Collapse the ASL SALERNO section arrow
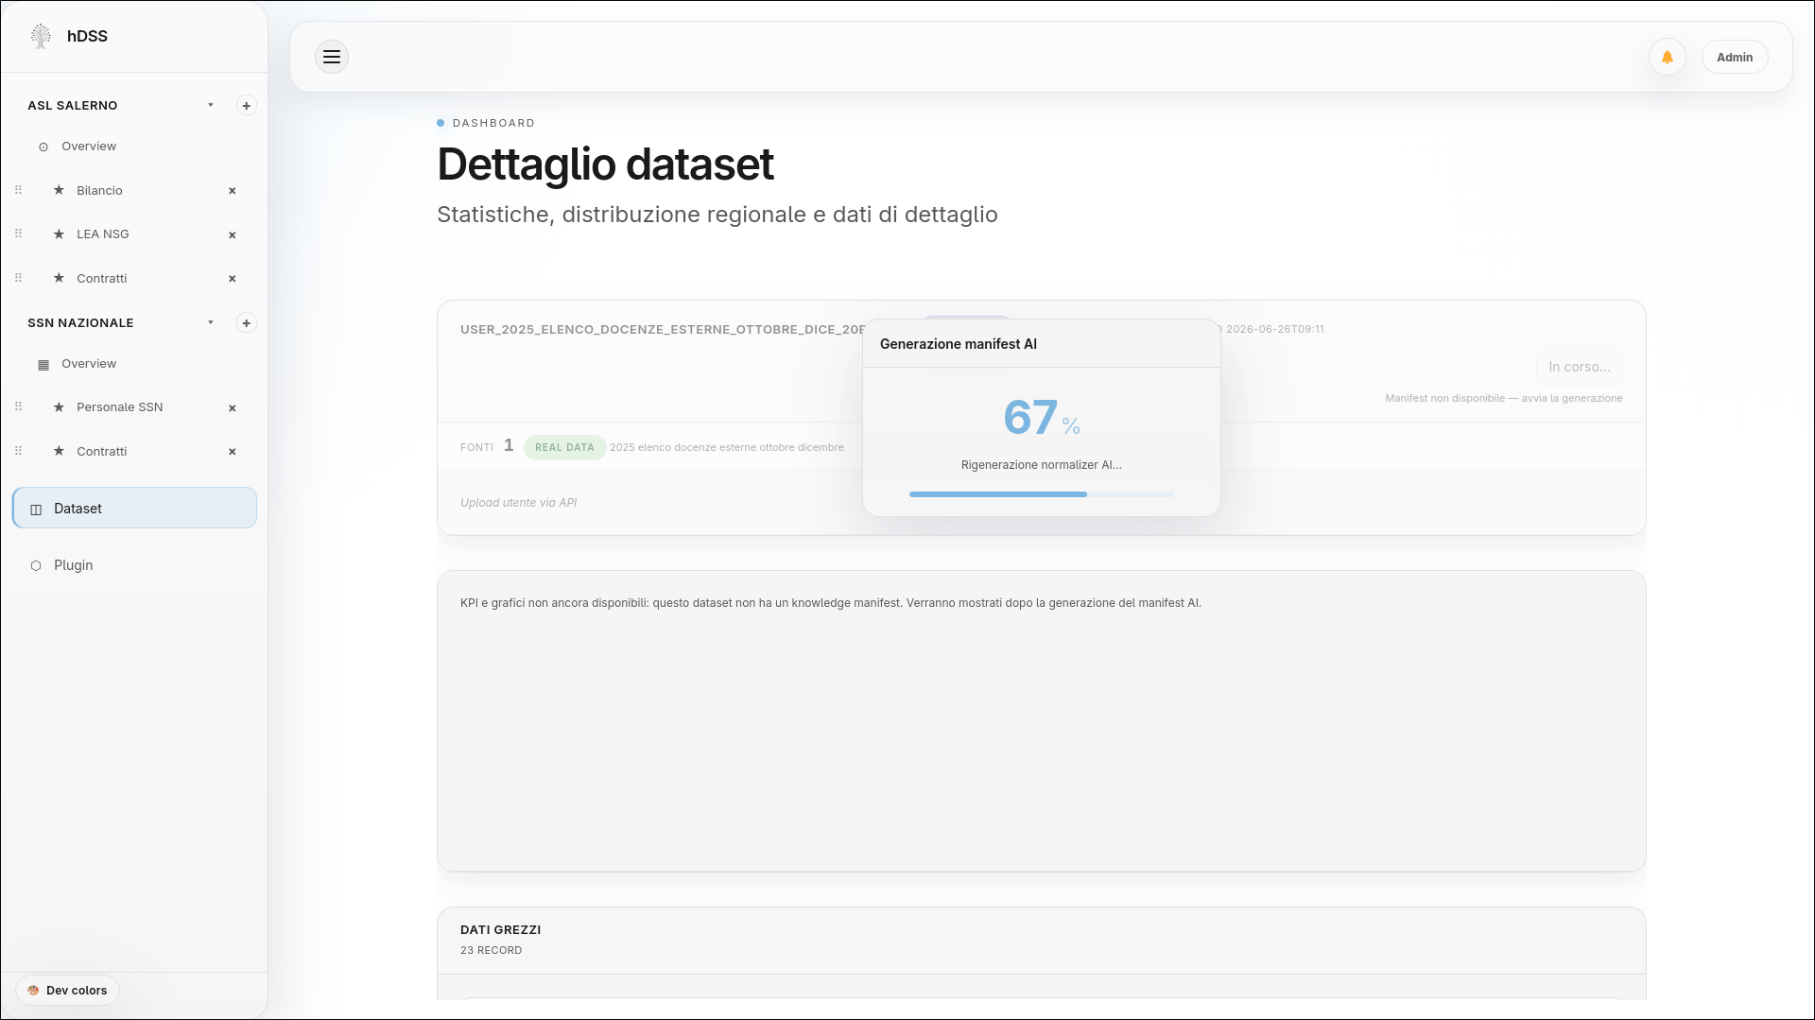 coord(211,105)
